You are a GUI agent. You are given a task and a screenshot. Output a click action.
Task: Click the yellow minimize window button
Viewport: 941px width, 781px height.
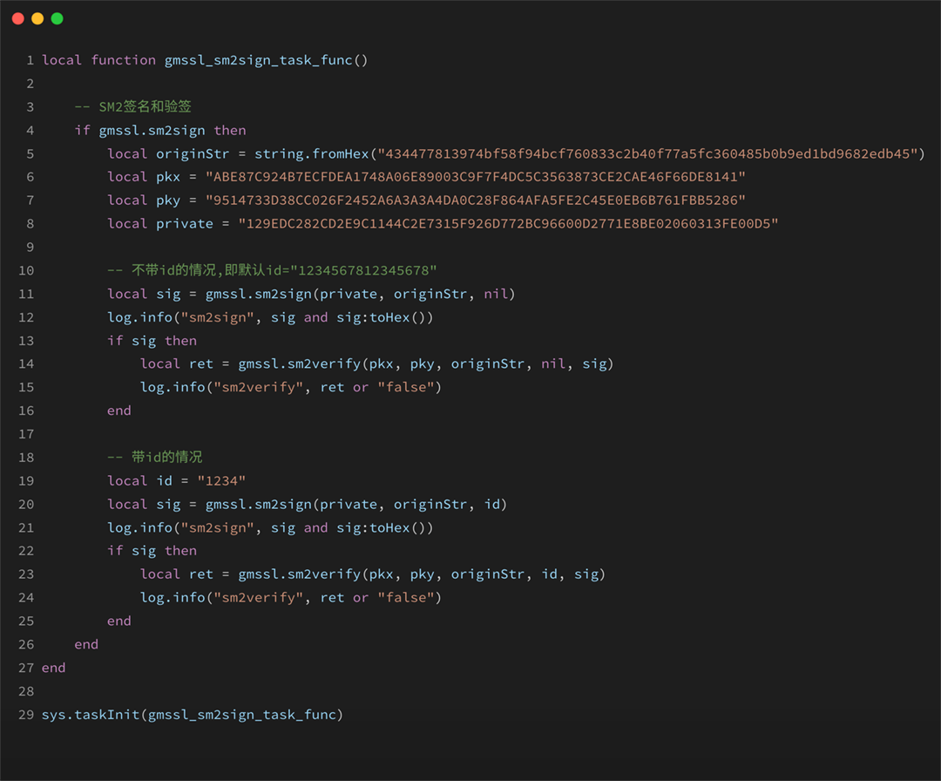[37, 18]
